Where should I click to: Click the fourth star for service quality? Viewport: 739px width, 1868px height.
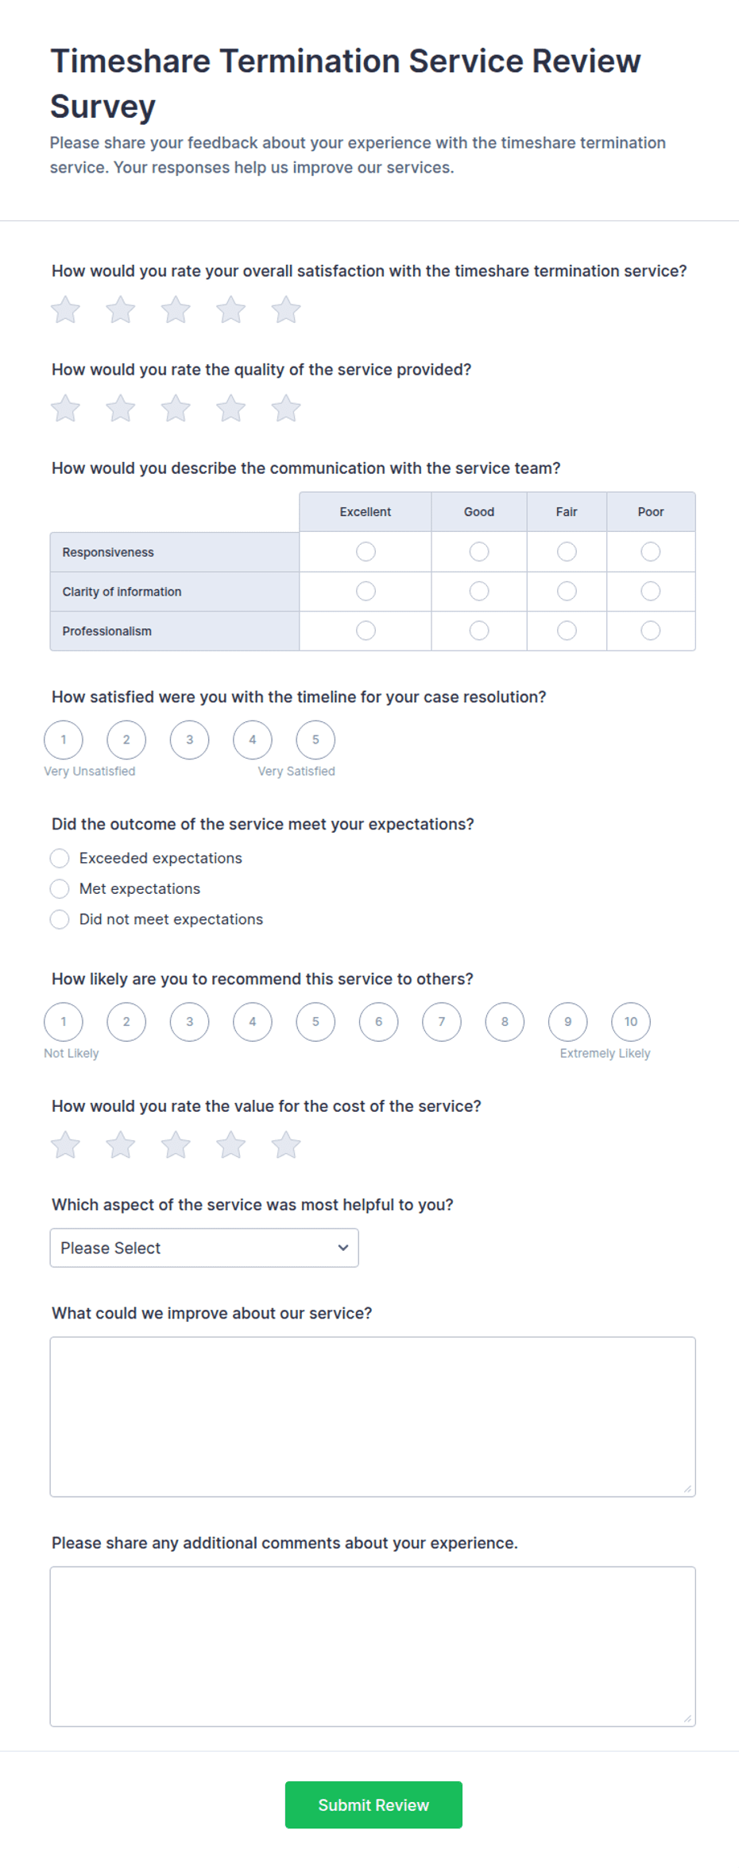230,409
